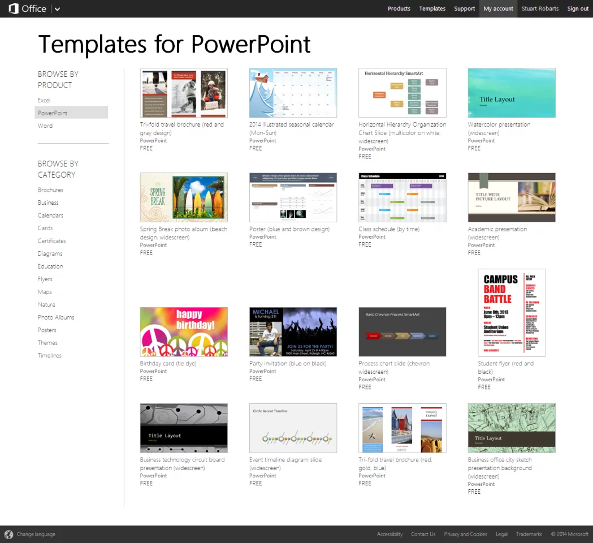Select the Brochures category
The image size is (593, 543).
[x=50, y=189]
